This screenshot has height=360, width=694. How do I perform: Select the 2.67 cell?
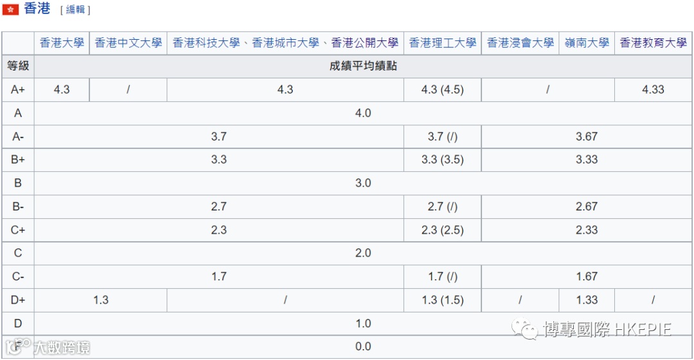click(587, 207)
